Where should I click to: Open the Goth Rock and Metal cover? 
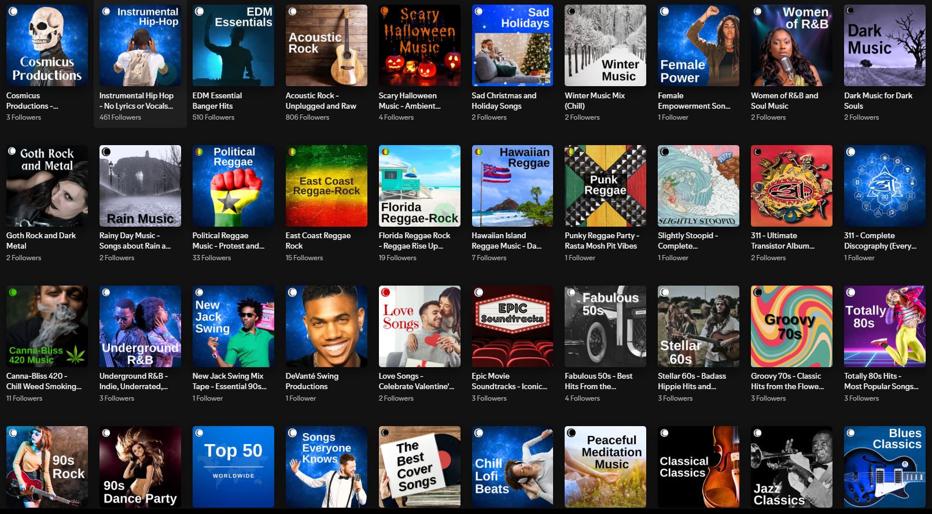(47, 186)
